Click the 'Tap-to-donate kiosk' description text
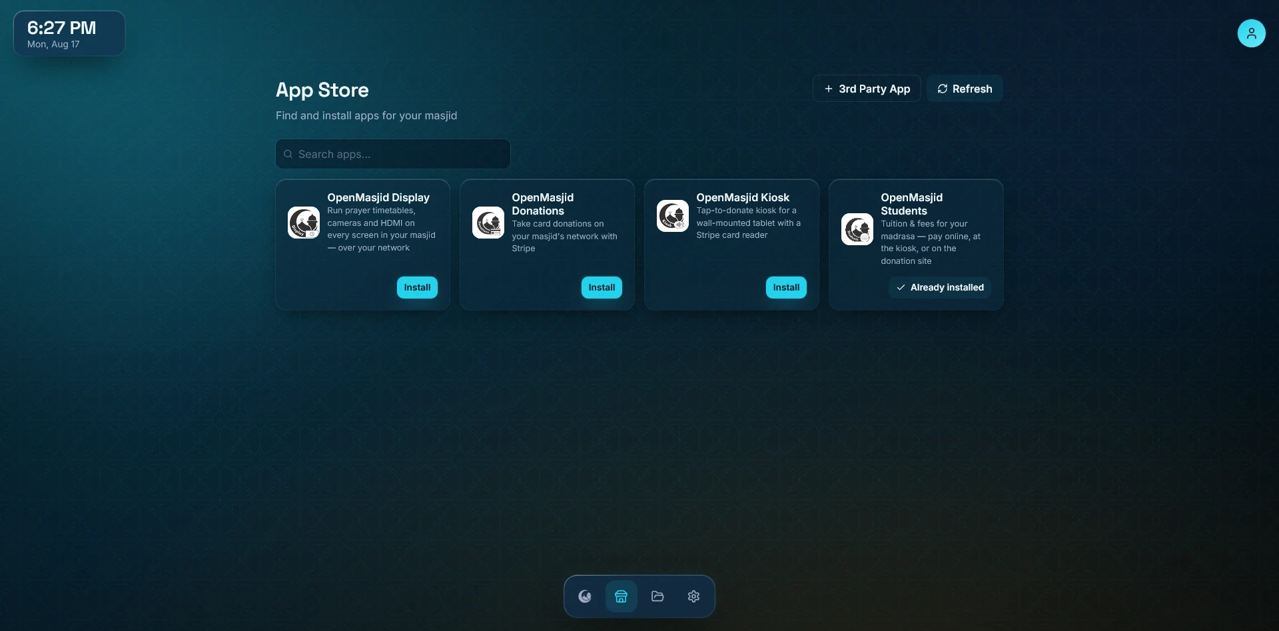This screenshot has height=631, width=1279. [748, 223]
